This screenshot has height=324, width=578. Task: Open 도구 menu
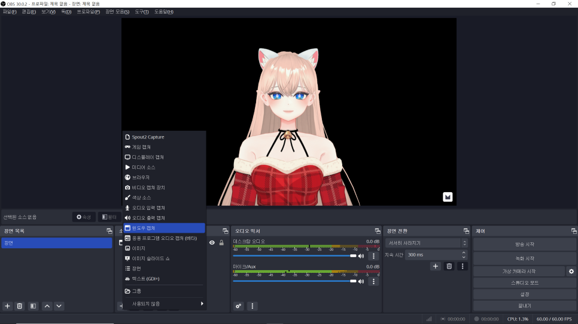coord(142,12)
